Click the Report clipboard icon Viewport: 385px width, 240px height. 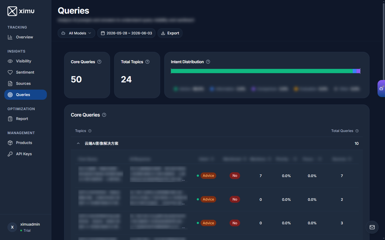click(10, 119)
